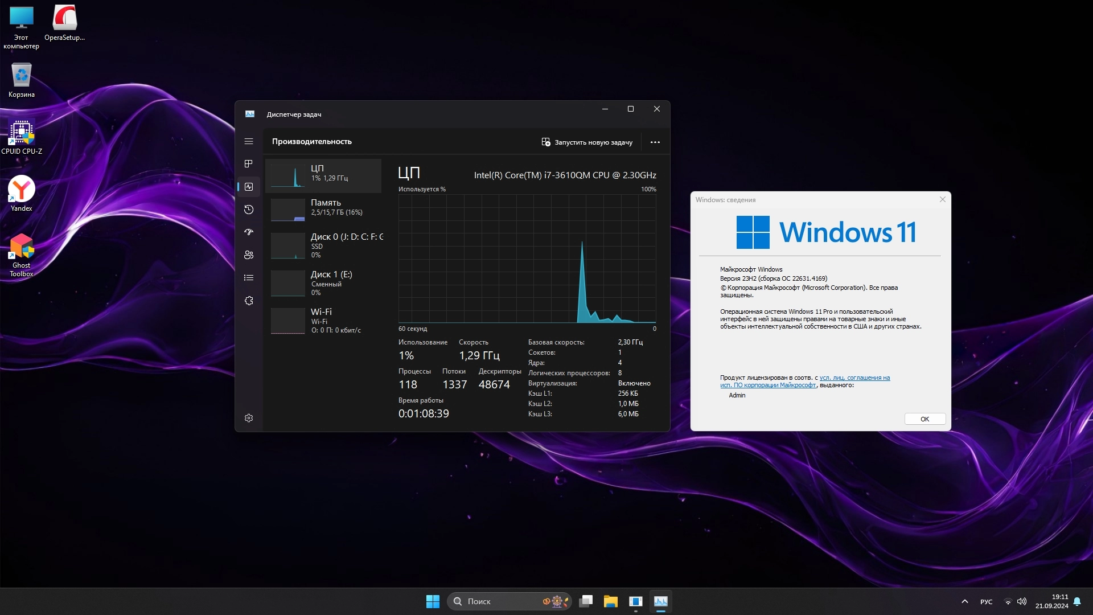
Task: Open App history tab icon
Action: point(248,210)
